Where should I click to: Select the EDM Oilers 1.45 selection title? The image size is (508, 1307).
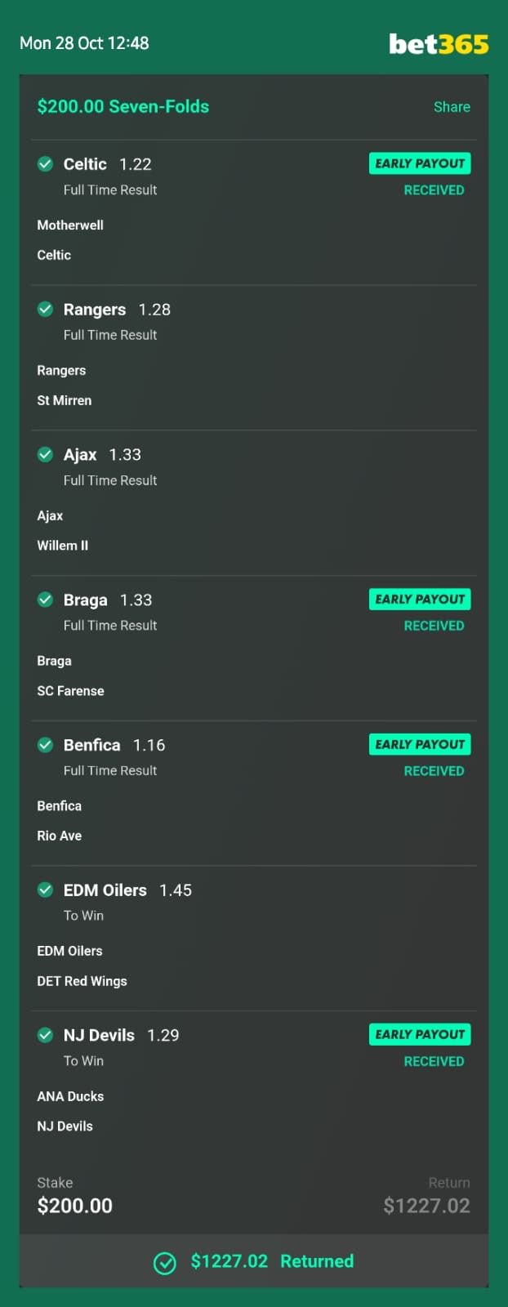127,890
